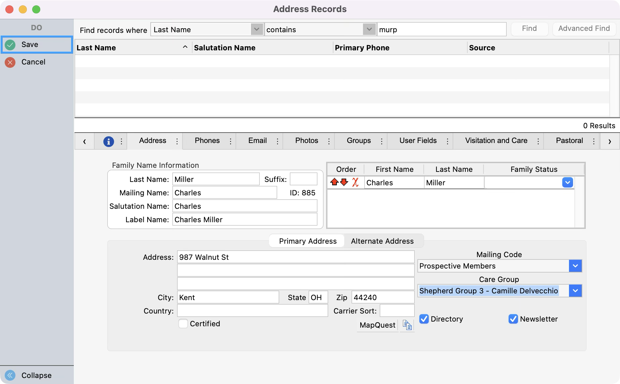Switch to the Address tab
The width and height of the screenshot is (620, 384).
tap(153, 141)
